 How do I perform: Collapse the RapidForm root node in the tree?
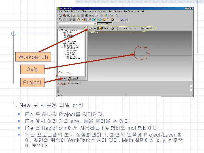tap(59, 30)
